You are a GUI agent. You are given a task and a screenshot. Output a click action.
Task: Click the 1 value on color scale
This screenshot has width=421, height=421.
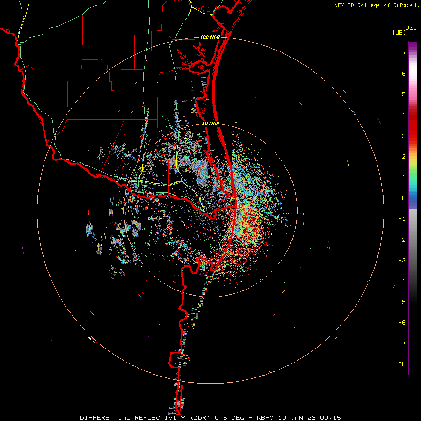point(404,177)
